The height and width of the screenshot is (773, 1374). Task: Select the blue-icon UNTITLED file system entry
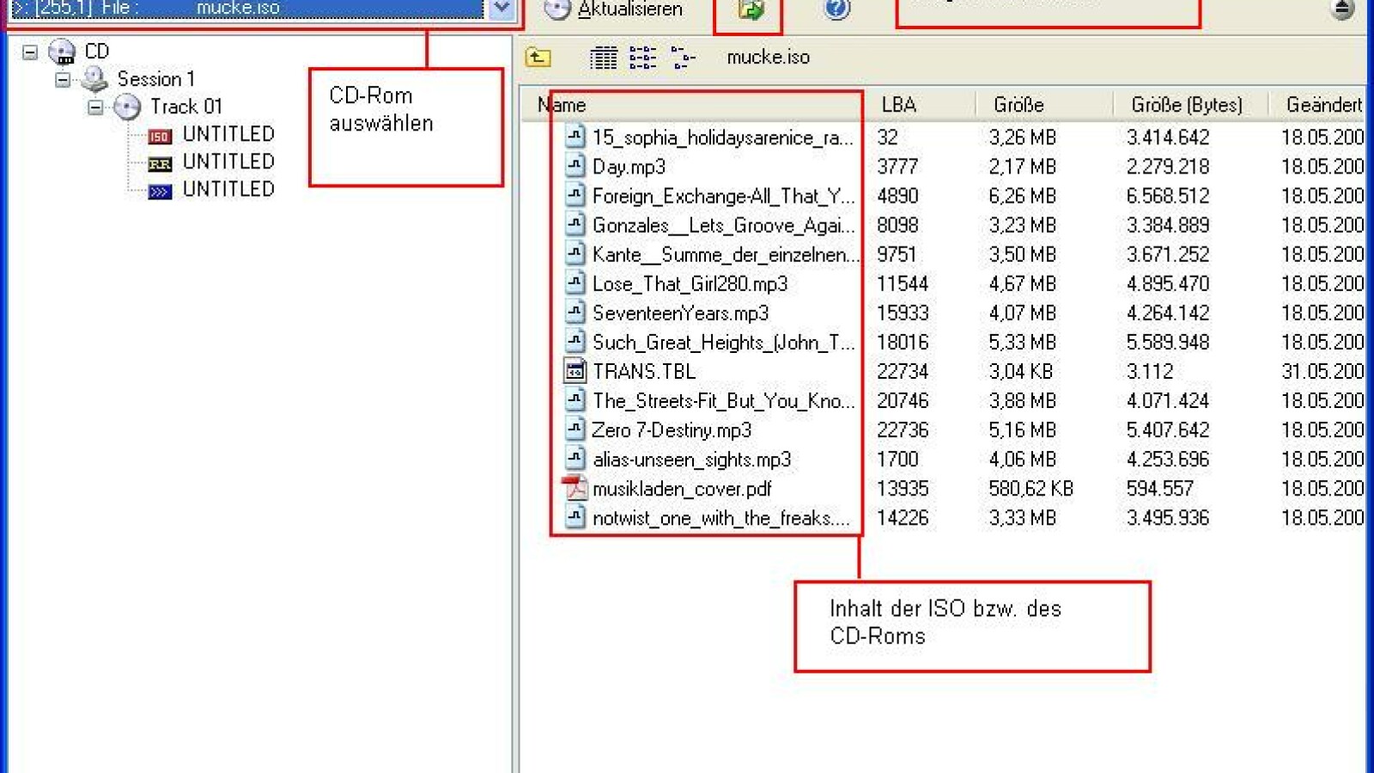click(x=228, y=190)
